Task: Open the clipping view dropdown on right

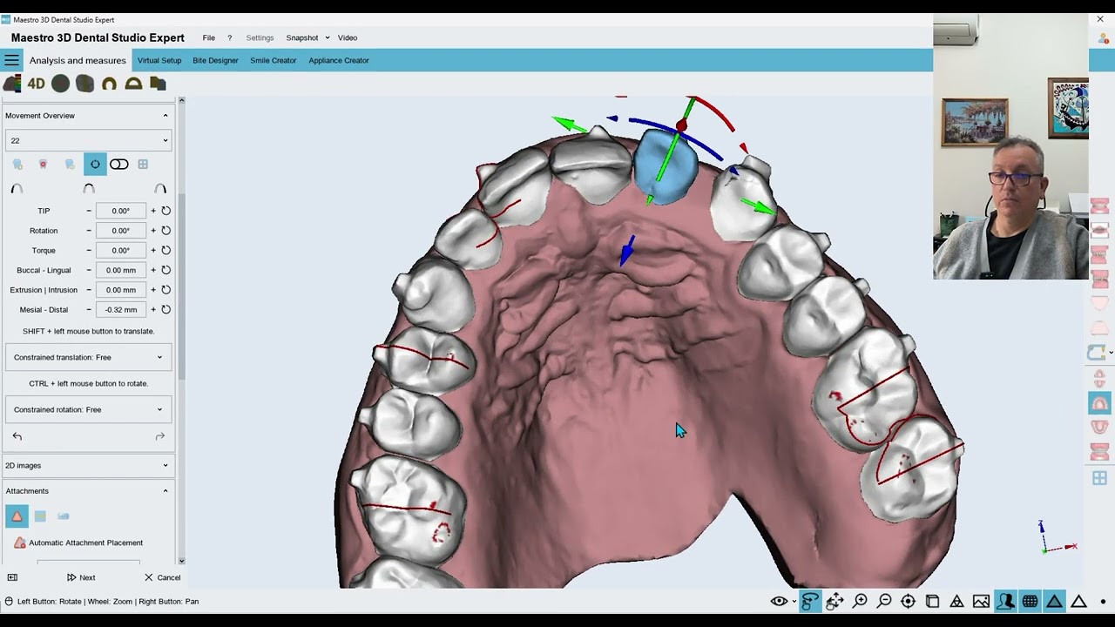Action: pyautogui.click(x=1111, y=353)
